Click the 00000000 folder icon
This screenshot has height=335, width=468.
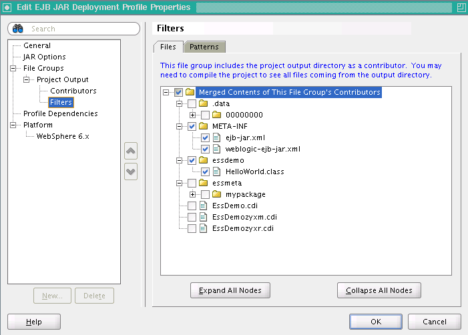click(x=217, y=115)
